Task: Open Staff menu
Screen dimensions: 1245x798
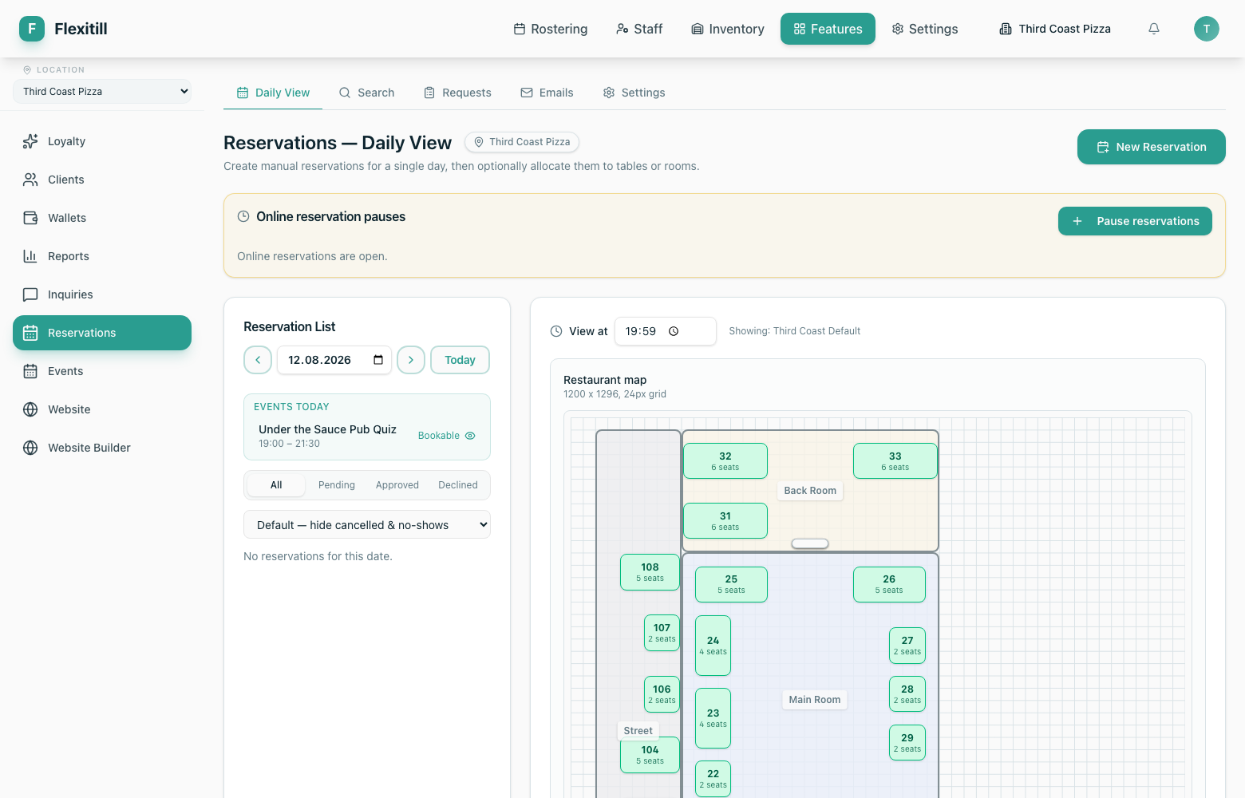Action: coord(639,29)
